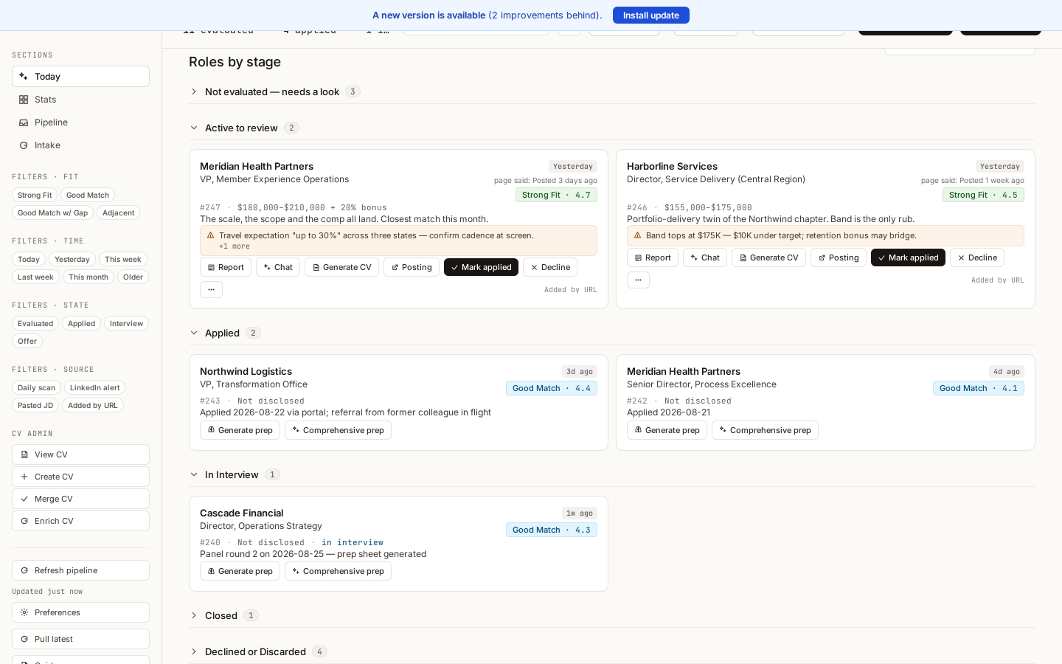The image size is (1062, 664).
Task: Generate prep for Northwind Logistics
Action: coord(240,430)
